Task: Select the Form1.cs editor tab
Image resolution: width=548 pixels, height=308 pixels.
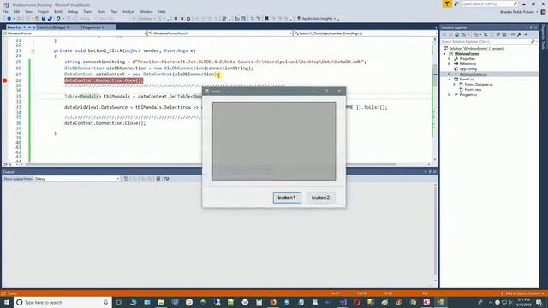Action: [15, 27]
